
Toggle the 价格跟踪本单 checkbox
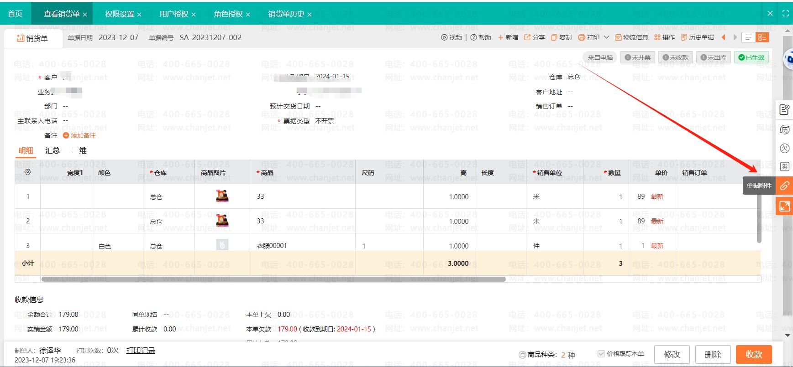pyautogui.click(x=601, y=354)
